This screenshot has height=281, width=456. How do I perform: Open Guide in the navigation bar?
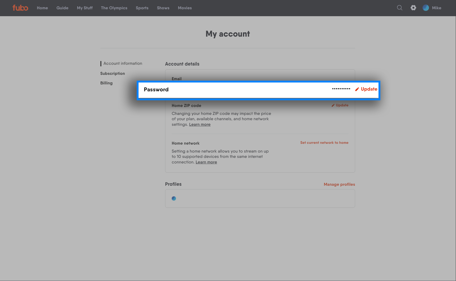click(x=62, y=8)
